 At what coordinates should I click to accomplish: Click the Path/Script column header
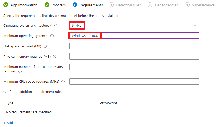(108, 103)
